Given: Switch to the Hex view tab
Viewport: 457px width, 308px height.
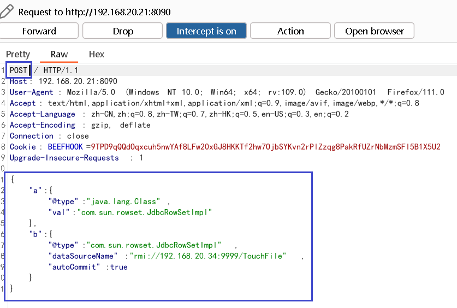Looking at the screenshot, I should point(97,54).
